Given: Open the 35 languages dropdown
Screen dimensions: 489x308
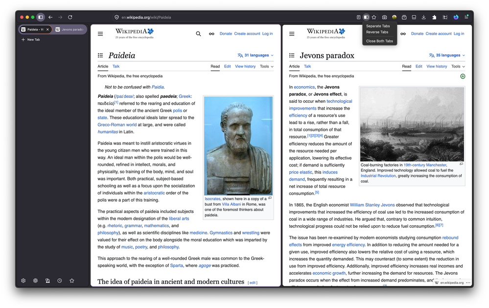Looking at the screenshot, I should [x=447, y=55].
